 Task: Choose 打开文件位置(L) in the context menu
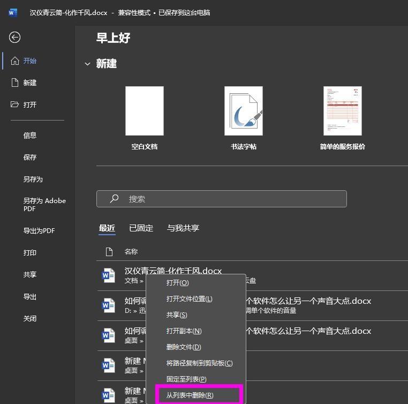point(196,299)
